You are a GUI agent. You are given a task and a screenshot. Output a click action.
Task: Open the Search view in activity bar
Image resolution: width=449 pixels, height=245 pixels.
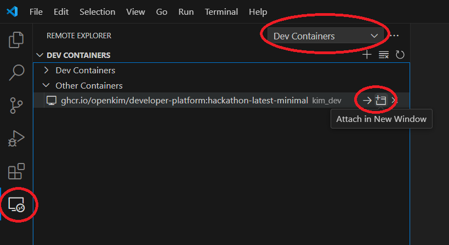coord(16,73)
